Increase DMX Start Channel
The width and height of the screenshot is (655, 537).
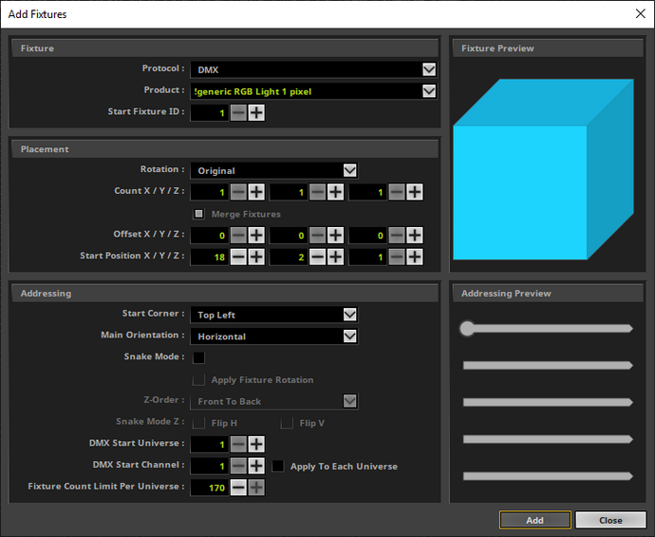point(256,466)
